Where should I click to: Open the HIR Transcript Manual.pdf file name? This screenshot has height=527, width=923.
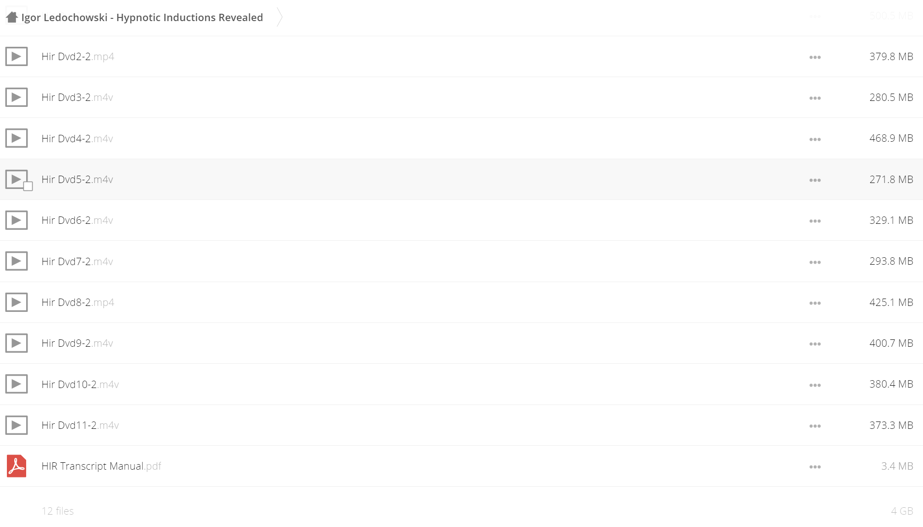(x=101, y=466)
